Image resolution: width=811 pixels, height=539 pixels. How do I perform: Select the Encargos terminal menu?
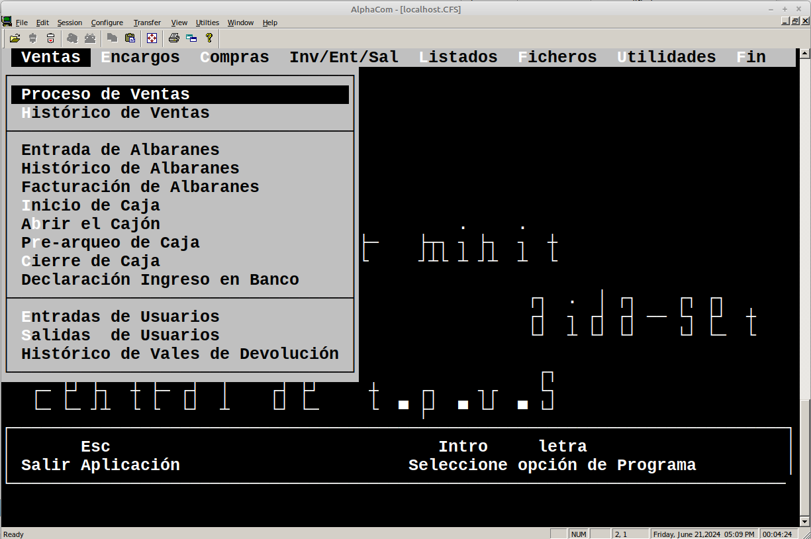coord(140,58)
